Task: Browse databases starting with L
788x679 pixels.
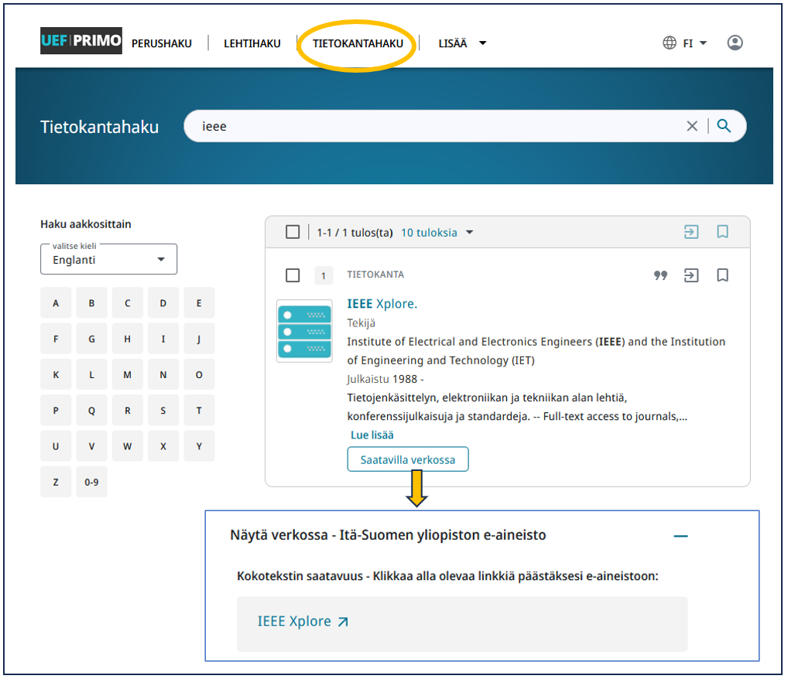Action: click(91, 374)
